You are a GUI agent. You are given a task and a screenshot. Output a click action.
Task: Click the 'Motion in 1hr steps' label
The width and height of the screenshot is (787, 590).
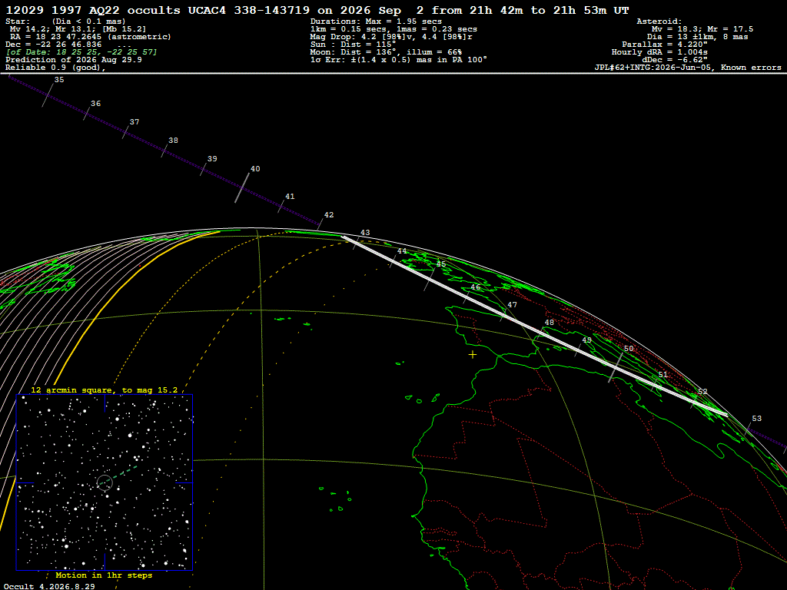(104, 575)
